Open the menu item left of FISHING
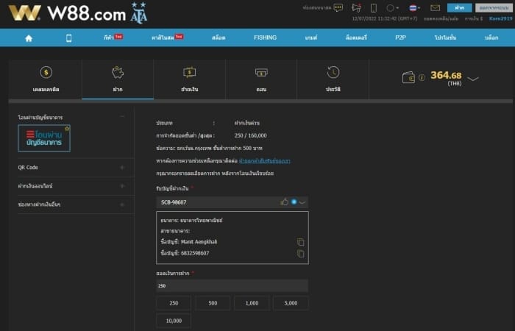 (x=219, y=38)
